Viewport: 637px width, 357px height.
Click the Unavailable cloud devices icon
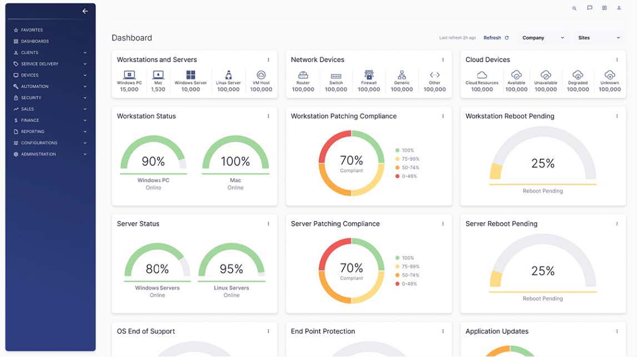coord(546,74)
